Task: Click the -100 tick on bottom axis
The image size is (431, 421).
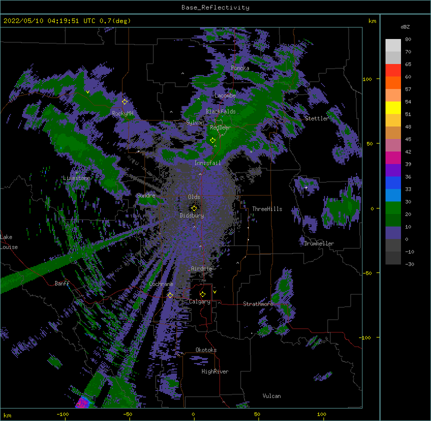Action: pos(62,414)
